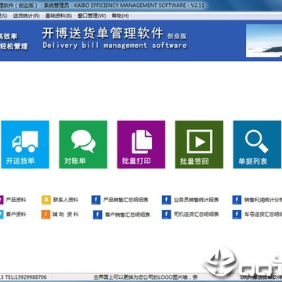Viewport: 282px width, 282px height.
Task: Open the 客户资料 shortcut
Action: pos(13,215)
